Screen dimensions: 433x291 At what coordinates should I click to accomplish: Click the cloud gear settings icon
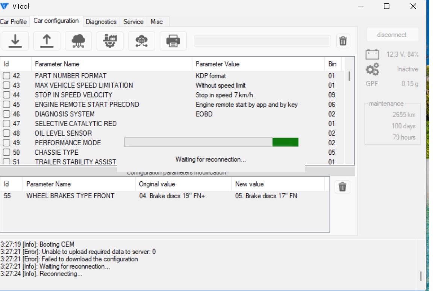coord(141,41)
